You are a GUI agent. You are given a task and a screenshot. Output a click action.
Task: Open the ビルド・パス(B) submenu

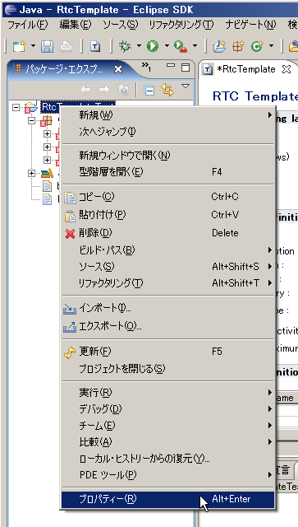click(168, 250)
